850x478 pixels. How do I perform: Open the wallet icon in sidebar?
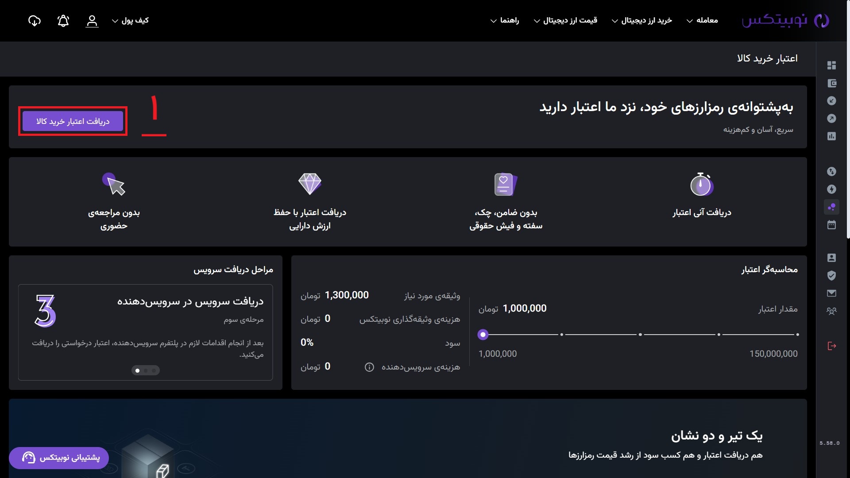point(831,83)
